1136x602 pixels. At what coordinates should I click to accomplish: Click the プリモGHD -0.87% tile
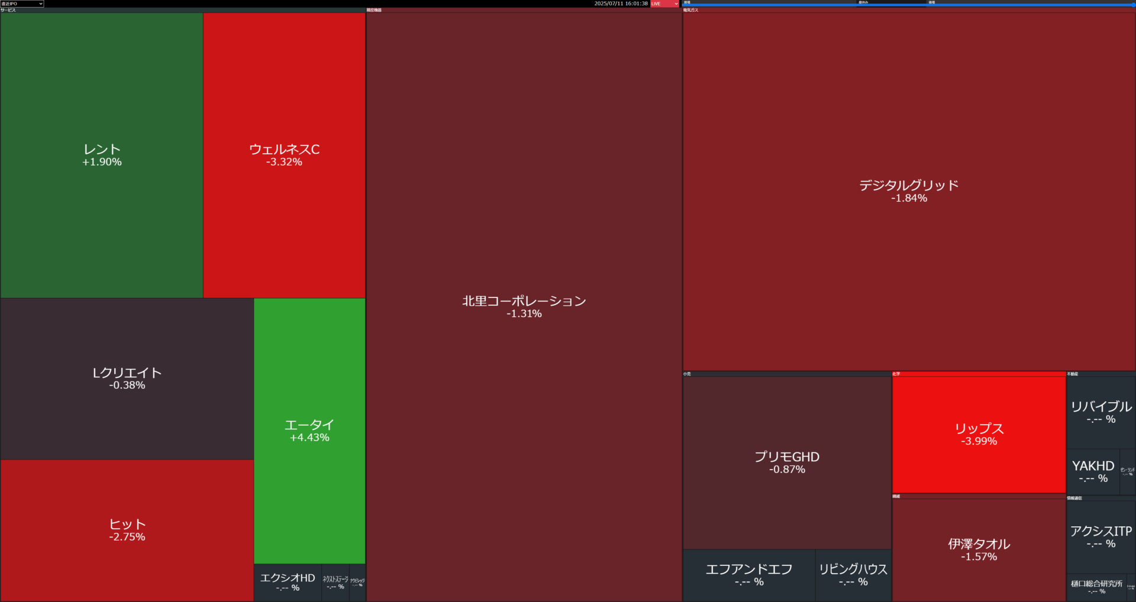click(x=787, y=462)
